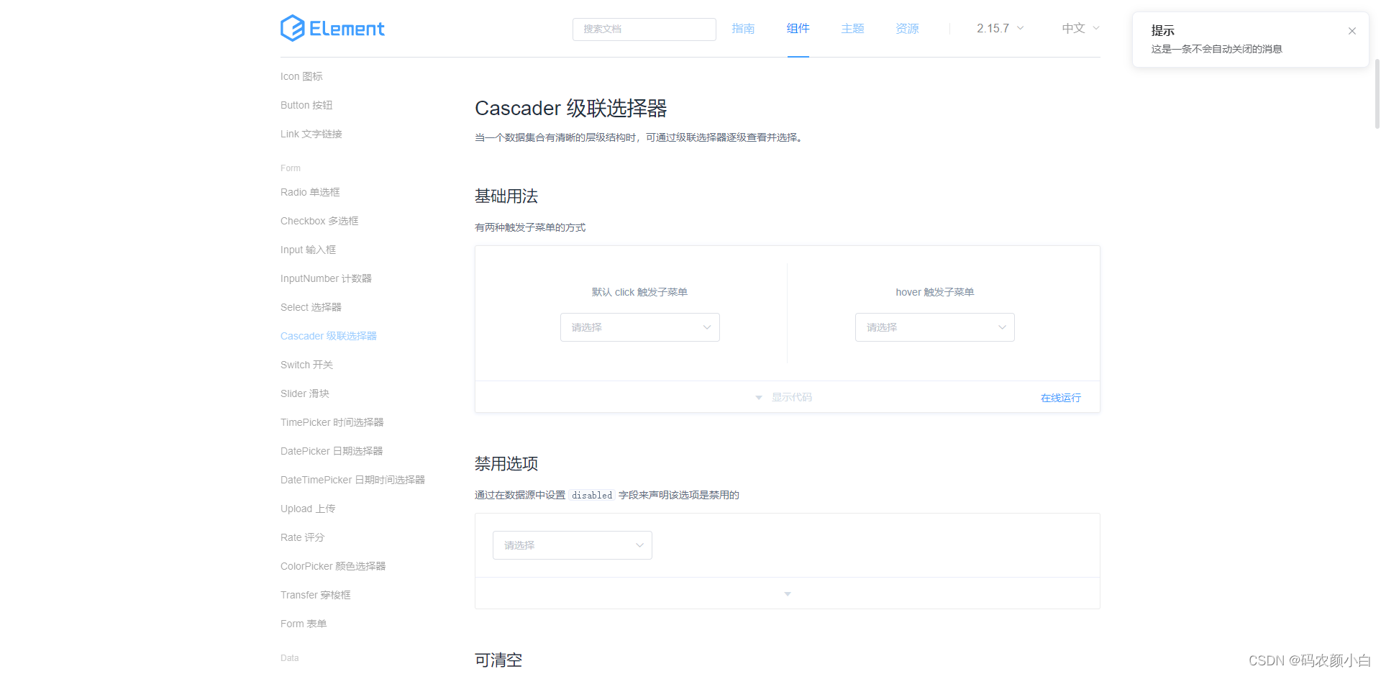Image resolution: width=1381 pixels, height=674 pixels.
Task: Expand the 显示代码 code viewer
Action: pyautogui.click(x=787, y=396)
